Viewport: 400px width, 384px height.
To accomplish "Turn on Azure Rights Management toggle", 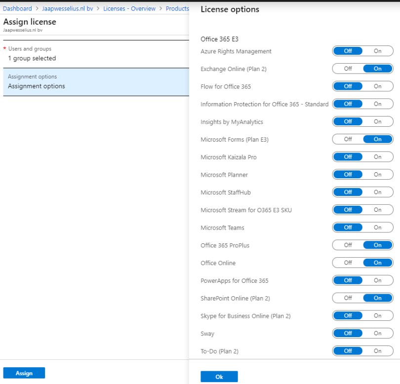I will [x=378, y=51].
